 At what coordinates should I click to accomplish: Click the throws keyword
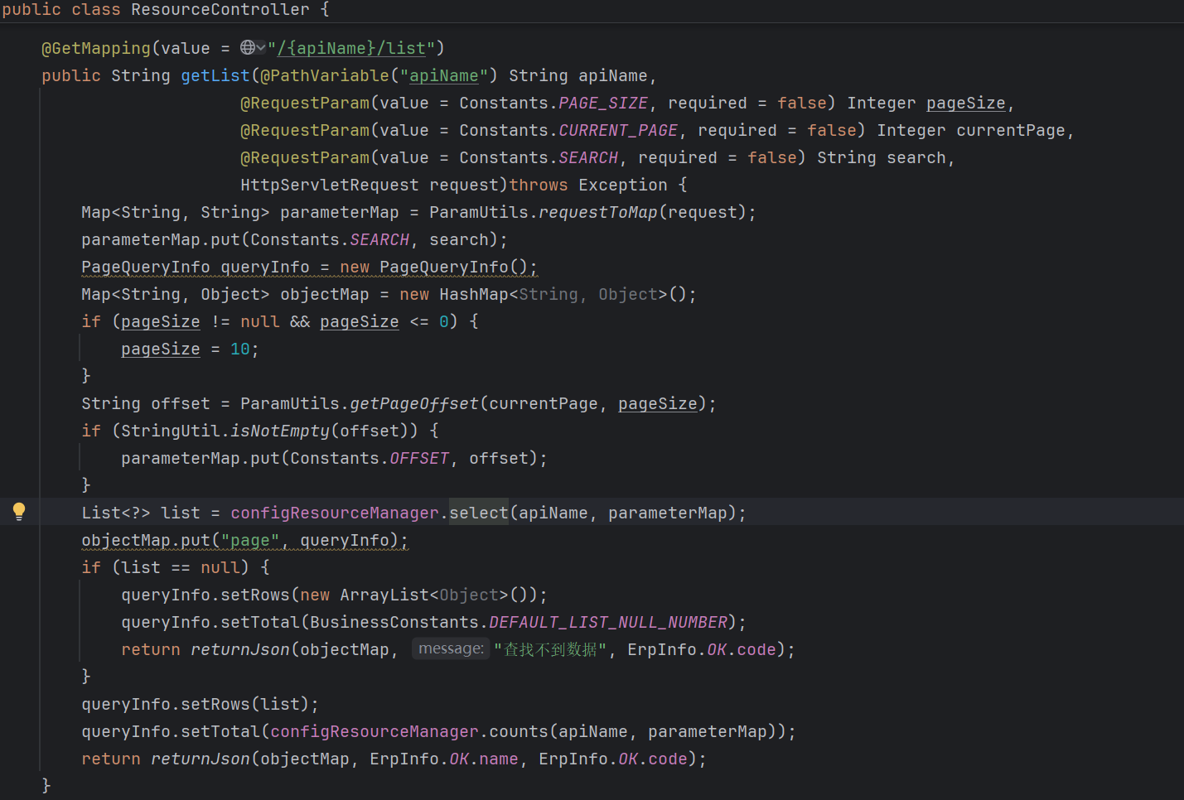(x=539, y=185)
